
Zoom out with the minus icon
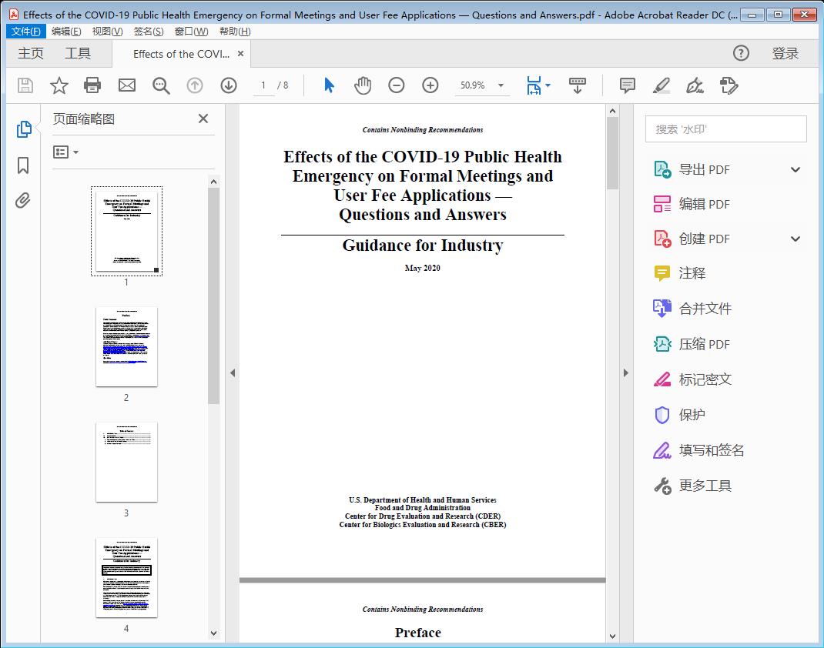[x=397, y=85]
